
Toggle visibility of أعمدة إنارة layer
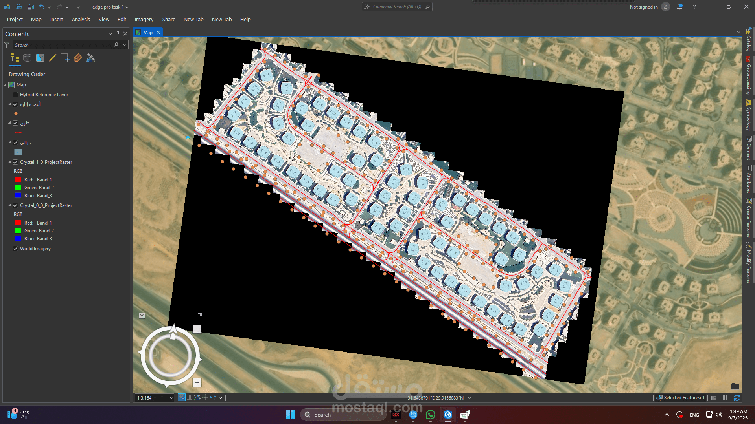pyautogui.click(x=15, y=104)
